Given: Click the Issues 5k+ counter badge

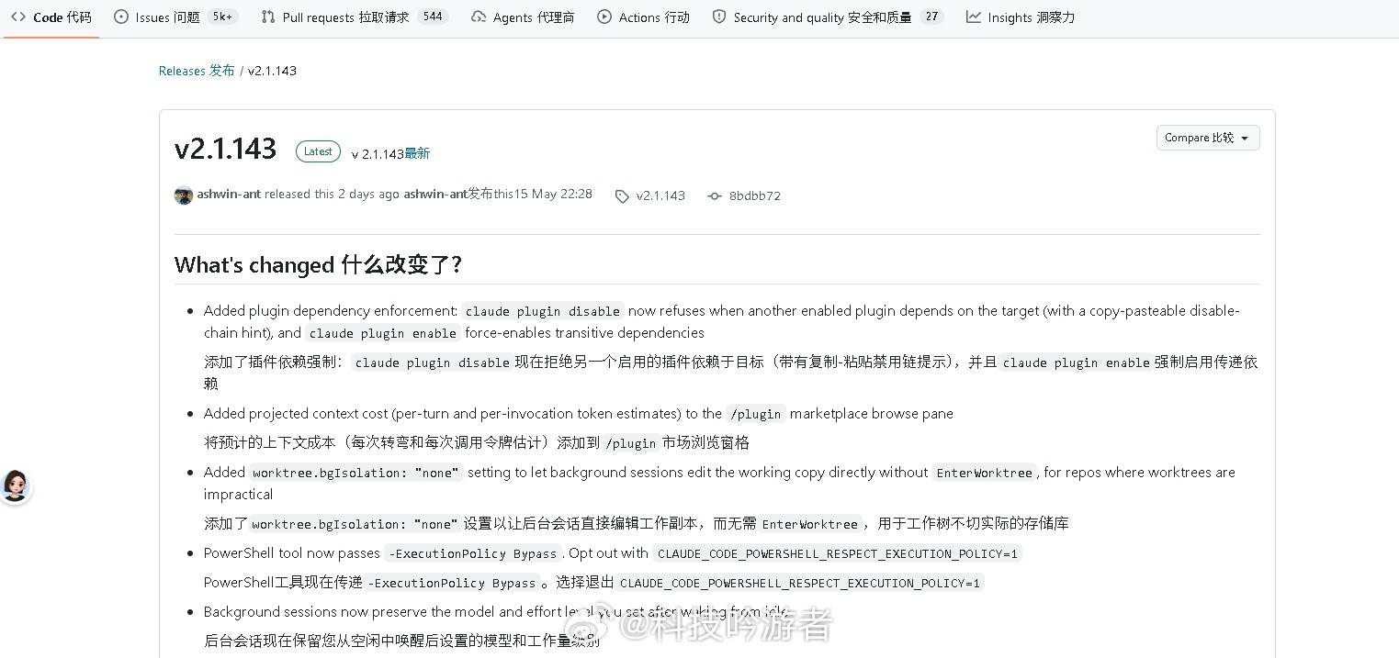Looking at the screenshot, I should pyautogui.click(x=222, y=17).
